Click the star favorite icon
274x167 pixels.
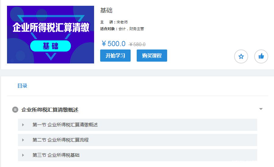point(241,56)
